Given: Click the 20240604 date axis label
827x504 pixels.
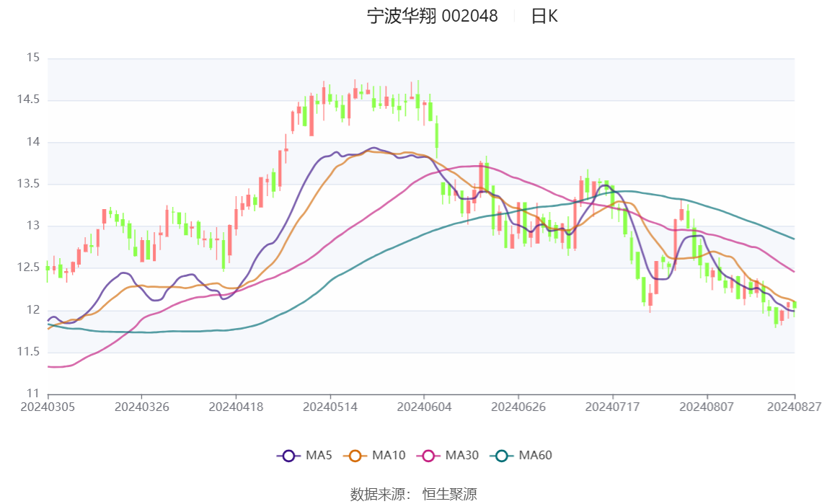Looking at the screenshot, I should point(424,407).
